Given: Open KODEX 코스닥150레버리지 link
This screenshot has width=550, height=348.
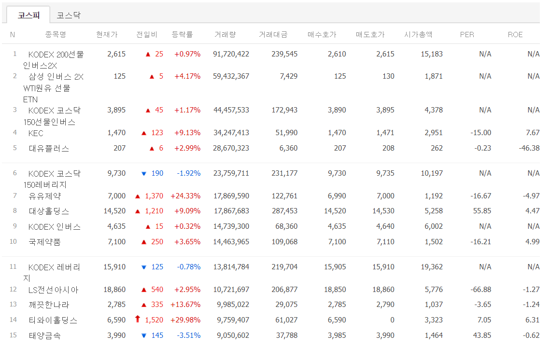Looking at the screenshot, I should point(52,179).
